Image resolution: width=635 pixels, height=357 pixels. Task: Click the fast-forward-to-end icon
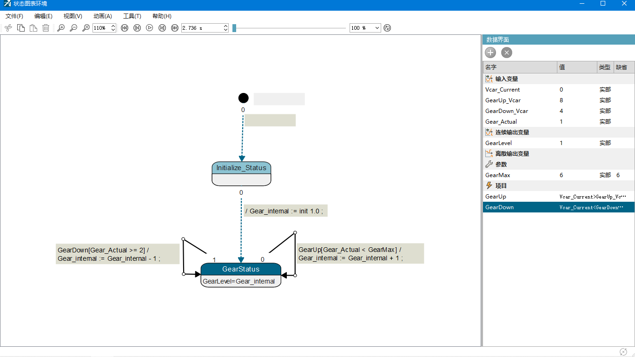pyautogui.click(x=174, y=28)
